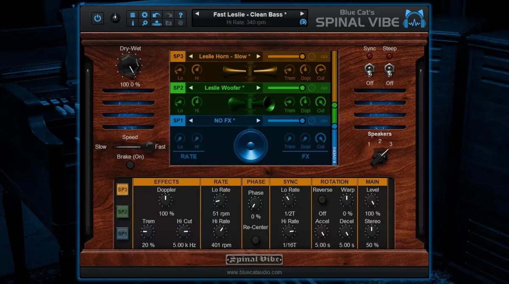Screen dimensions: 509x284
Task: Toggle the SP1 link chain icon
Action: coord(324,120)
